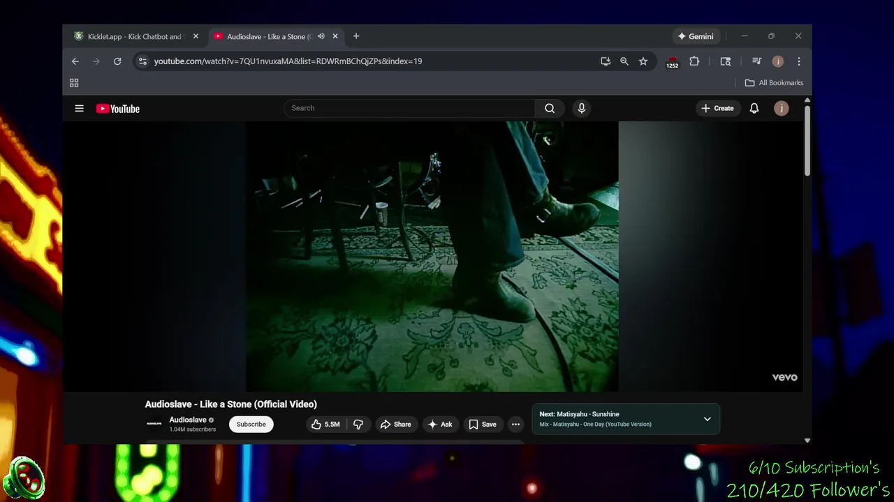Click the Next: Matisyahu - Sunshine text
Viewport: 894px width, 502px height.
coord(579,414)
